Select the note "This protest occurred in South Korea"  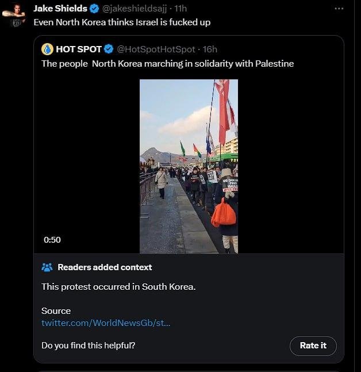(x=118, y=286)
